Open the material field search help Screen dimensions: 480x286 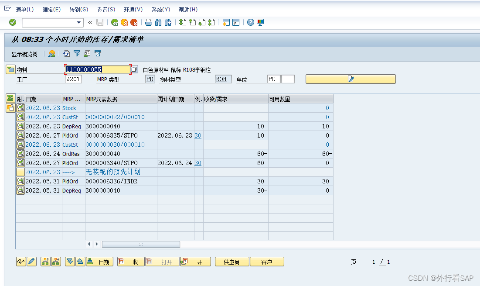pyautogui.click(x=133, y=69)
